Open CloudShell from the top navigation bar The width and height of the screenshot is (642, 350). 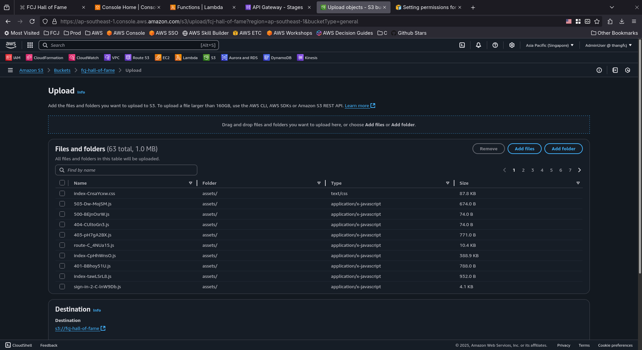(462, 45)
